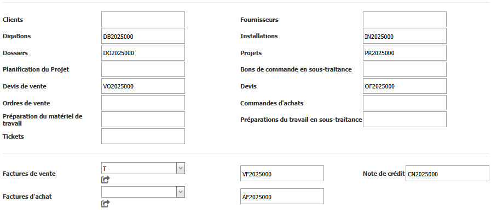Click the share icon under Factures de vente
This screenshot has width=497, height=214.
tap(105, 180)
